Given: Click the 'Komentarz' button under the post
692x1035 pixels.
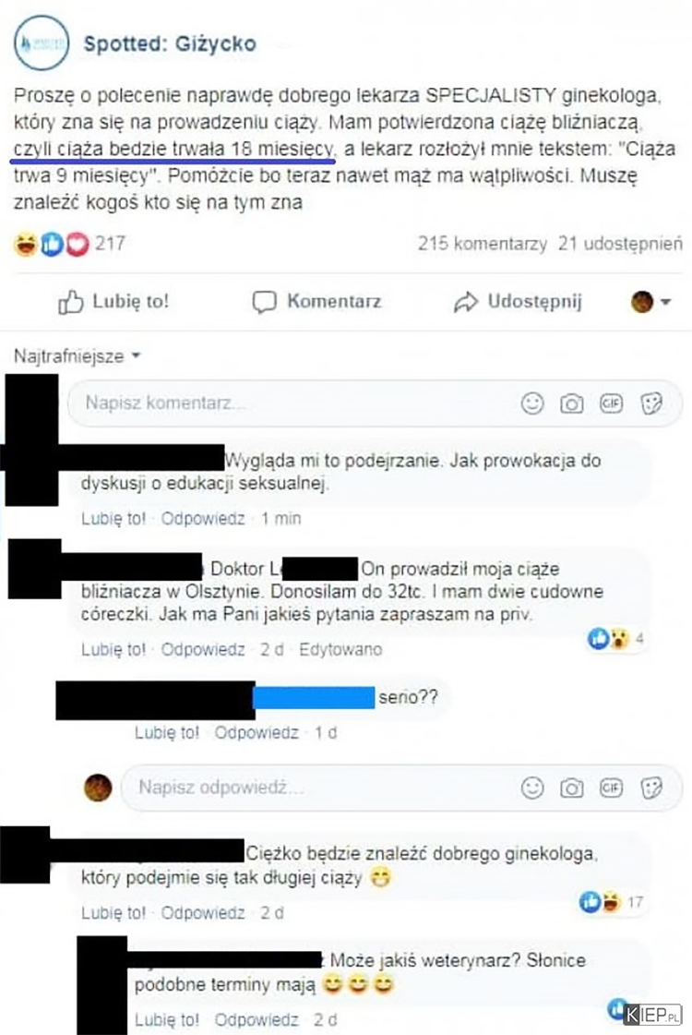Looking at the screenshot, I should 316,302.
